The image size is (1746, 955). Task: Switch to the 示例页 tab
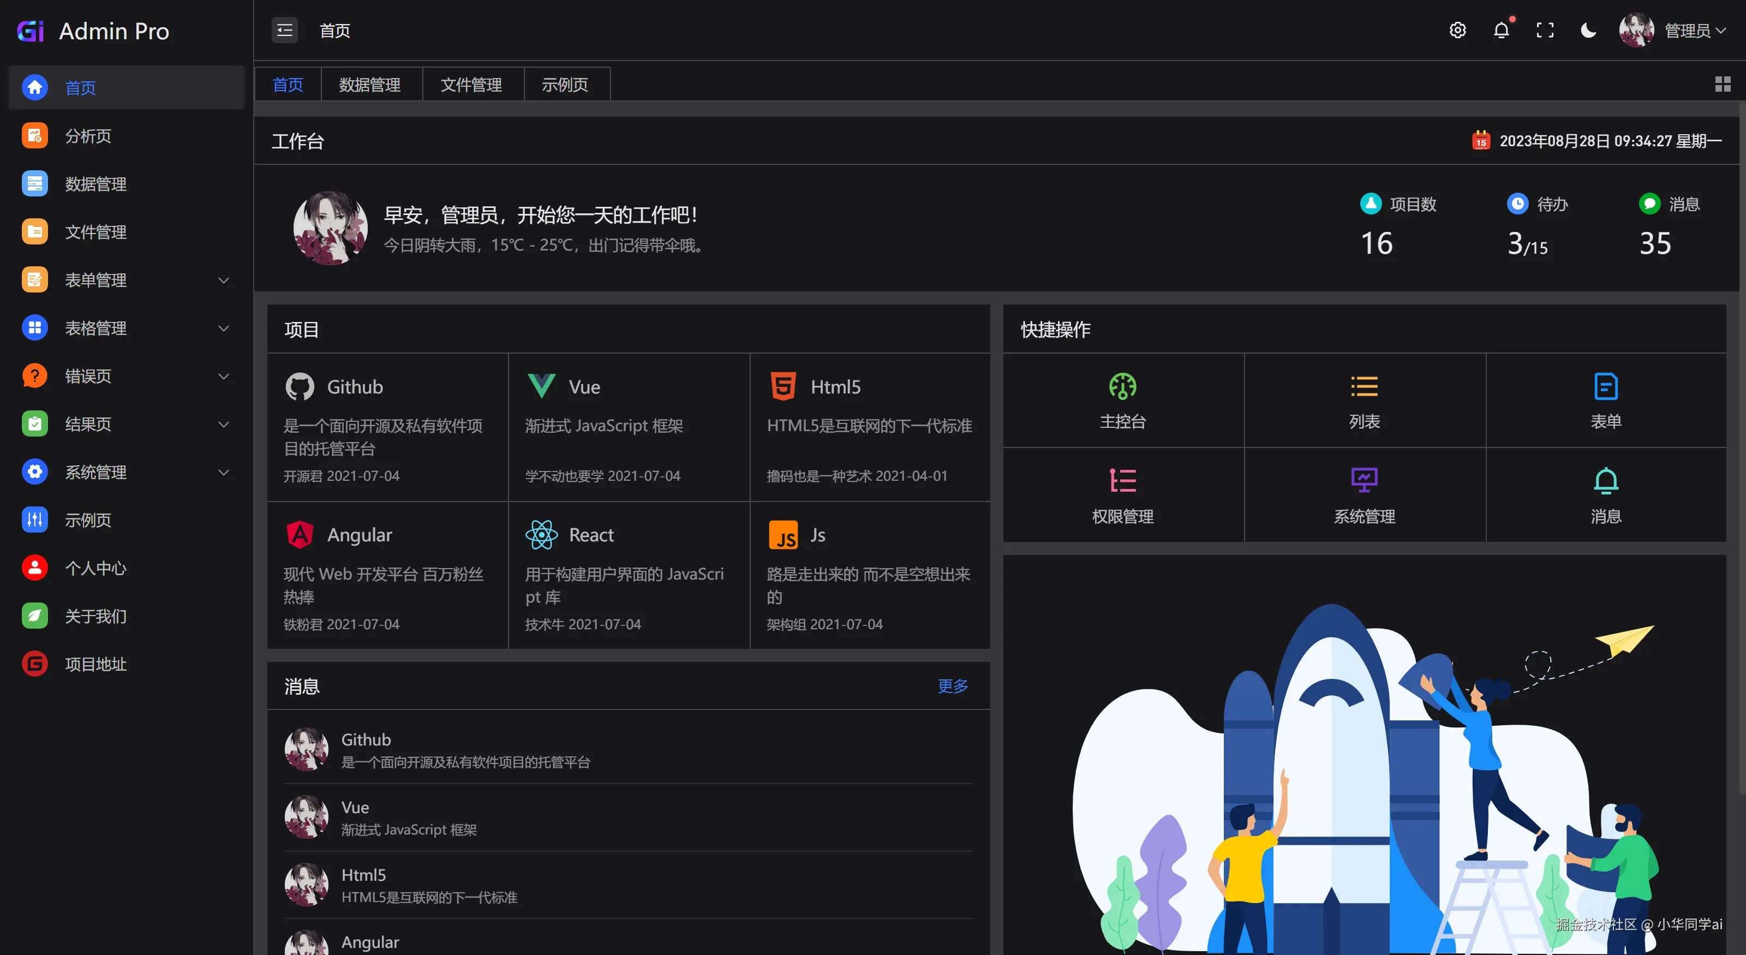pos(565,85)
